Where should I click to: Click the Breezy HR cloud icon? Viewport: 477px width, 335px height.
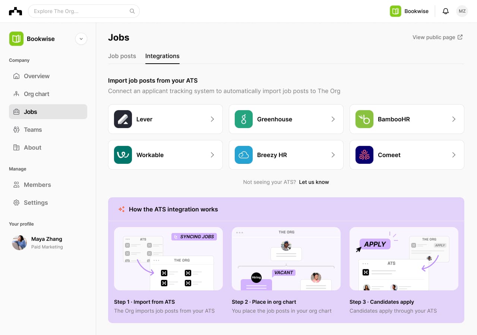click(x=244, y=155)
